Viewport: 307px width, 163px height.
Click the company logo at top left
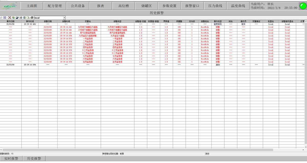(10, 6)
